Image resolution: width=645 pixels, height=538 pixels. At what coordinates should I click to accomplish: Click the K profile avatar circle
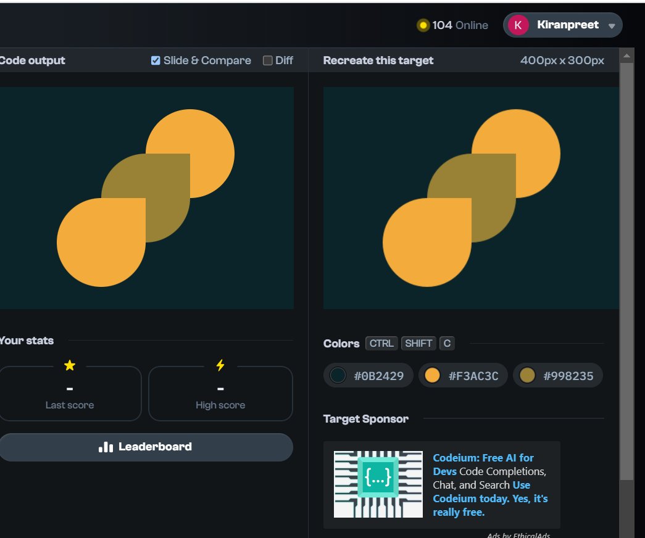[x=518, y=25]
